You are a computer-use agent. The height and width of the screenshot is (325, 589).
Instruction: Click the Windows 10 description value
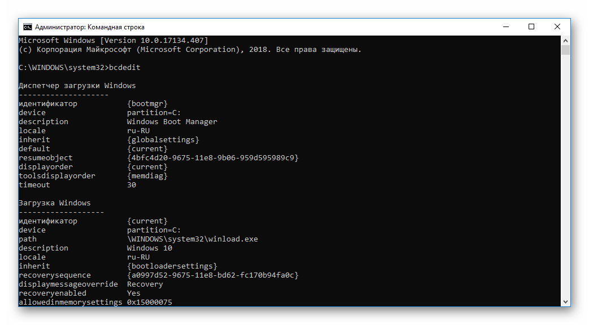click(x=149, y=248)
